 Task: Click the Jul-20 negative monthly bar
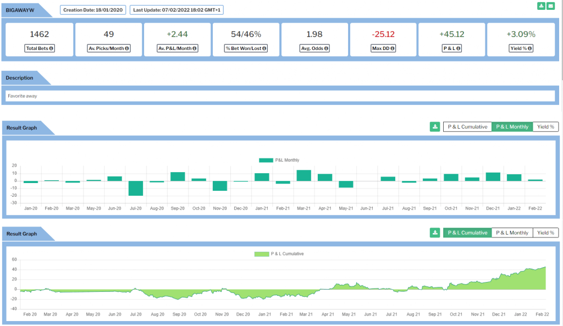(x=136, y=188)
